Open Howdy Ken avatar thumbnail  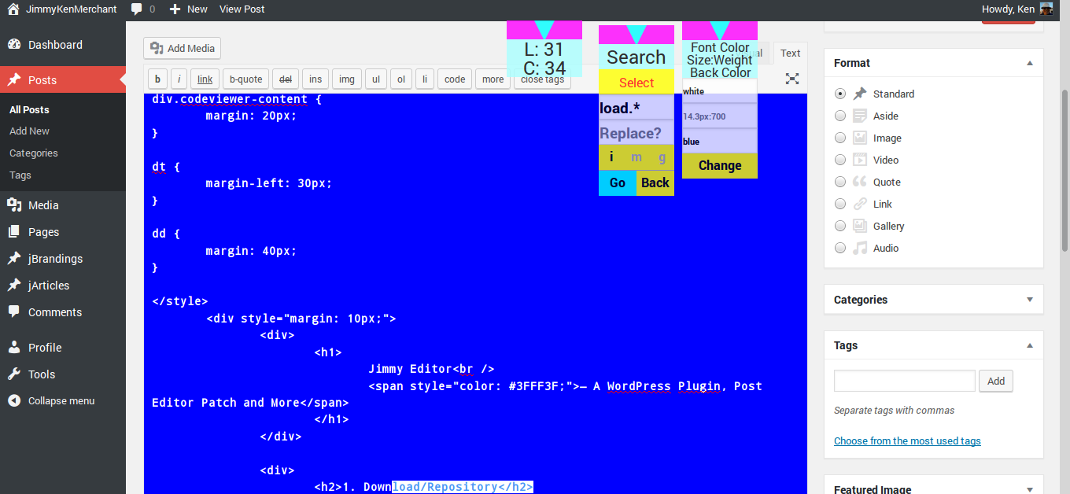[1046, 9]
